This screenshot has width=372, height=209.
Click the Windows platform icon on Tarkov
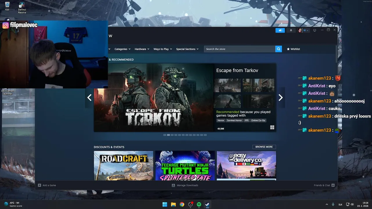[272, 127]
